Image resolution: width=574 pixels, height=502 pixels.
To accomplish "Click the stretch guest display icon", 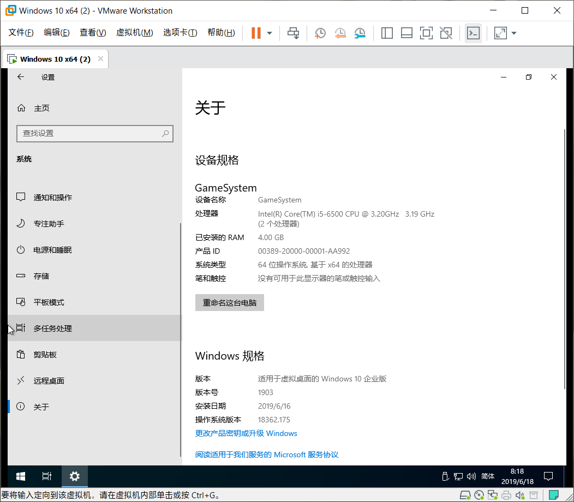I will pyautogui.click(x=500, y=33).
